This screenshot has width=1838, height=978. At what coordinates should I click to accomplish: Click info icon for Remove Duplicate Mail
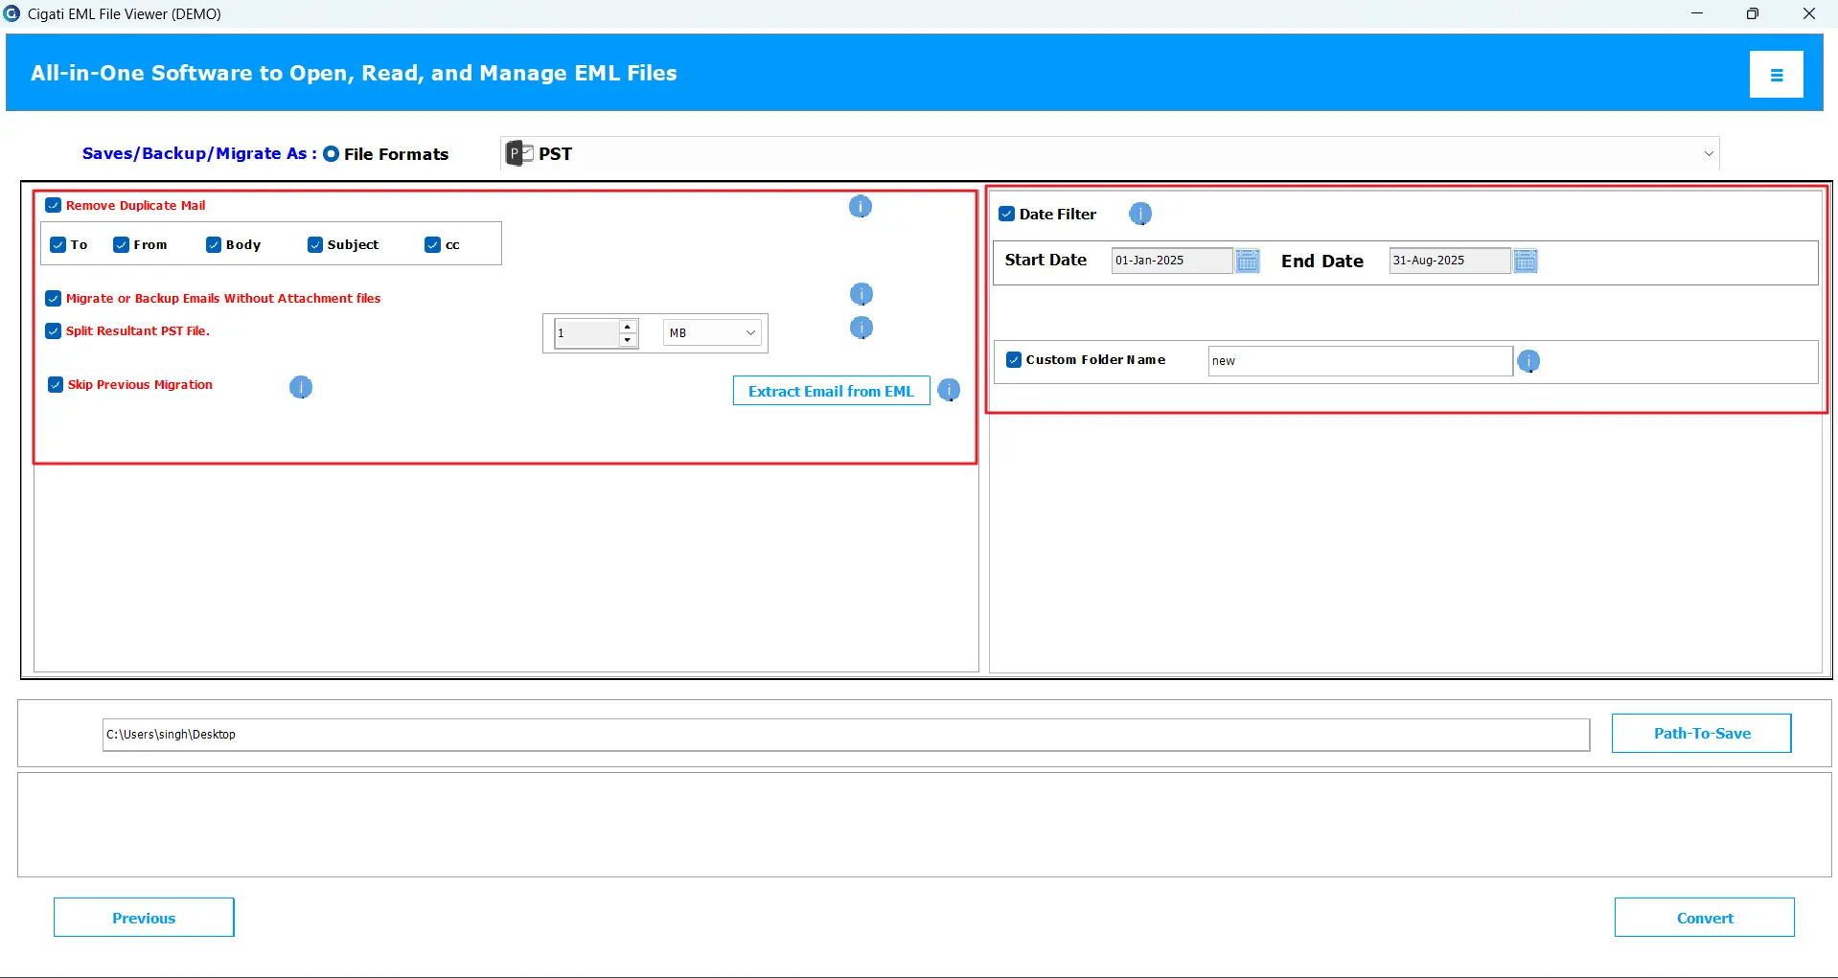(x=860, y=206)
